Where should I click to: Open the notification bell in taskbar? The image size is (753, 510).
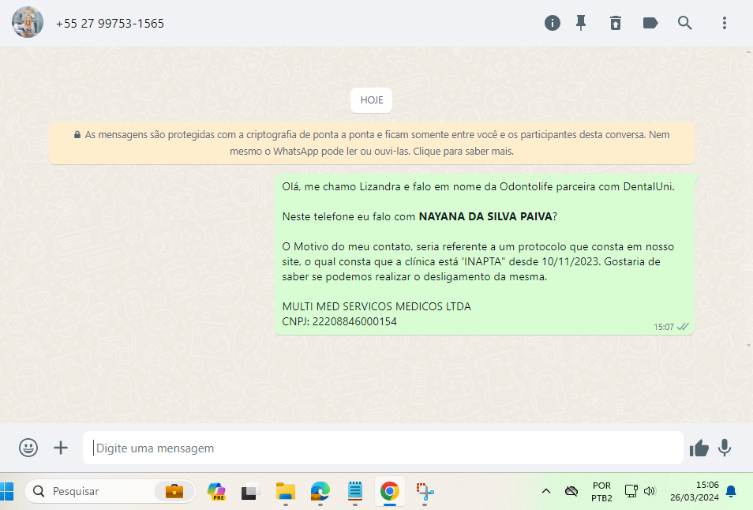731,491
